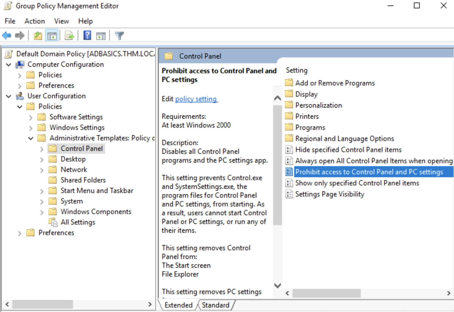The image size is (454, 312).
Task: Expand the Network tree node
Action: [42, 170]
